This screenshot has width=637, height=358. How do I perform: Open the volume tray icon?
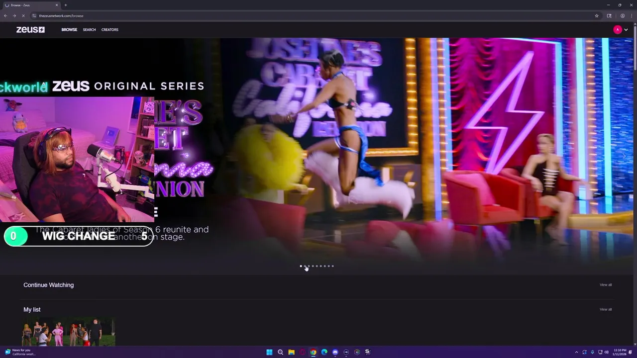[x=606, y=352]
